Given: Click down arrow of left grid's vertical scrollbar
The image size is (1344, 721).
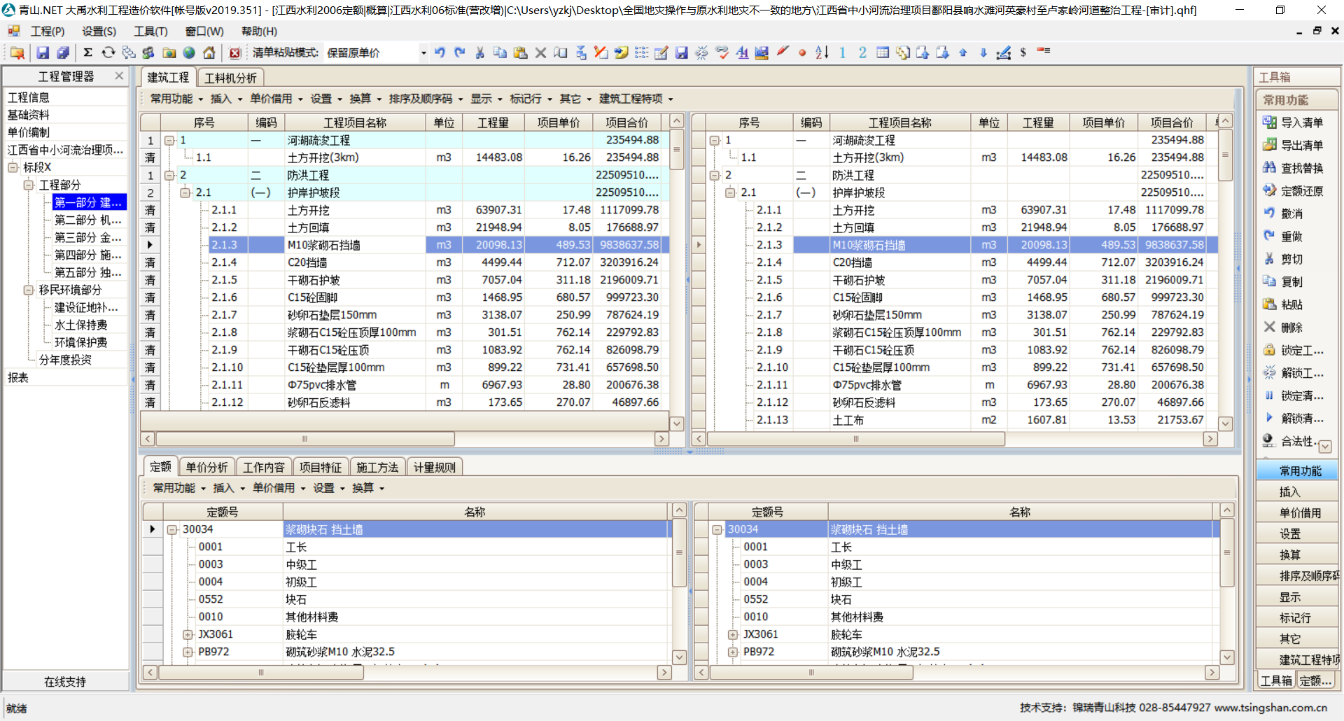Looking at the screenshot, I should (x=676, y=423).
